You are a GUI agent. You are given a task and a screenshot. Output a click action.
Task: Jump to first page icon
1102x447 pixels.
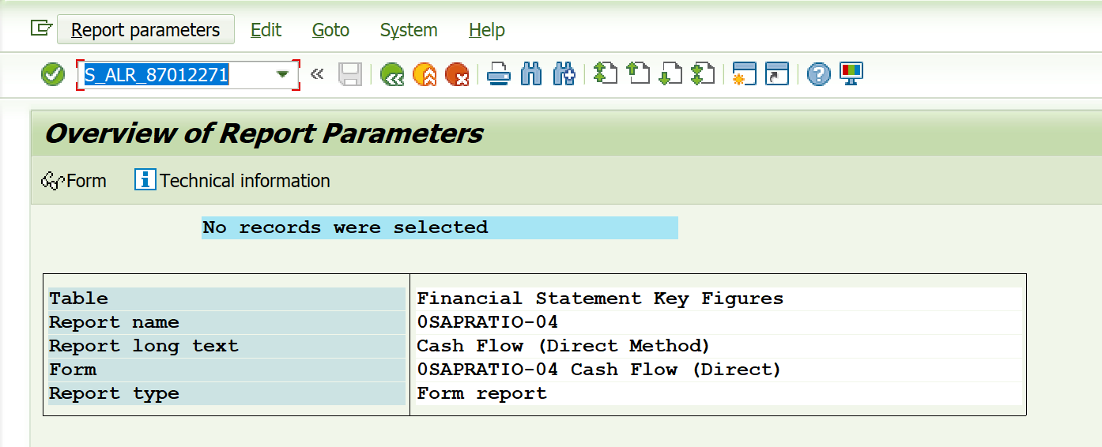(x=606, y=74)
